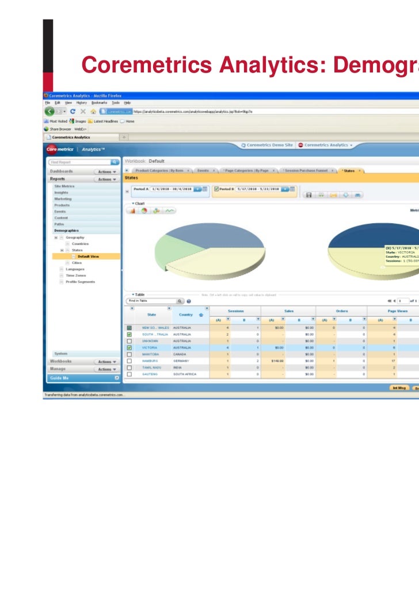
Task: Switch chart to pie chart icon
Action: click(x=144, y=211)
